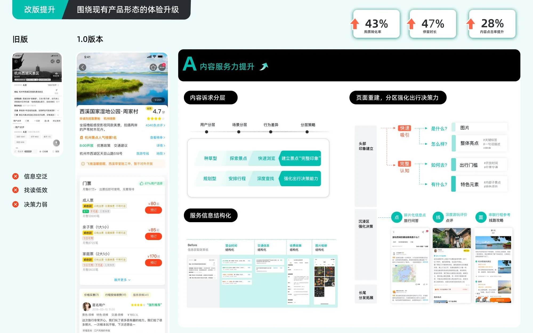Open the 地图 map link
533x333 pixels.
(161, 154)
